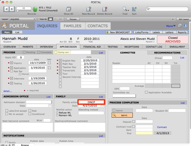The height and width of the screenshot is (146, 191).
Task: Check the Application Available checkbox
Action: pos(146,92)
